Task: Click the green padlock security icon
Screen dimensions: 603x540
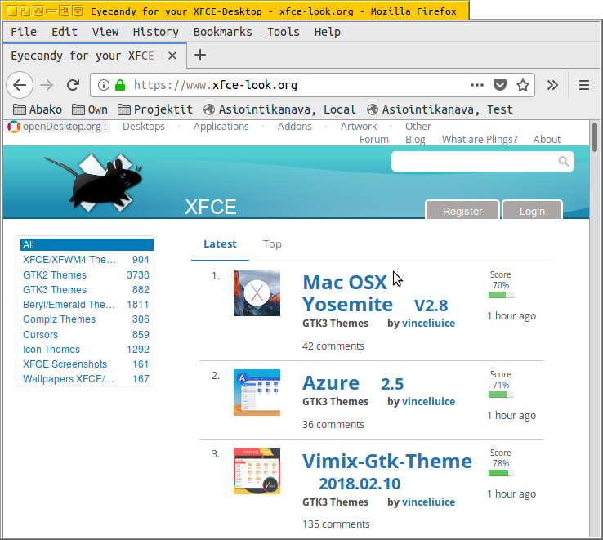Action: pos(120,85)
